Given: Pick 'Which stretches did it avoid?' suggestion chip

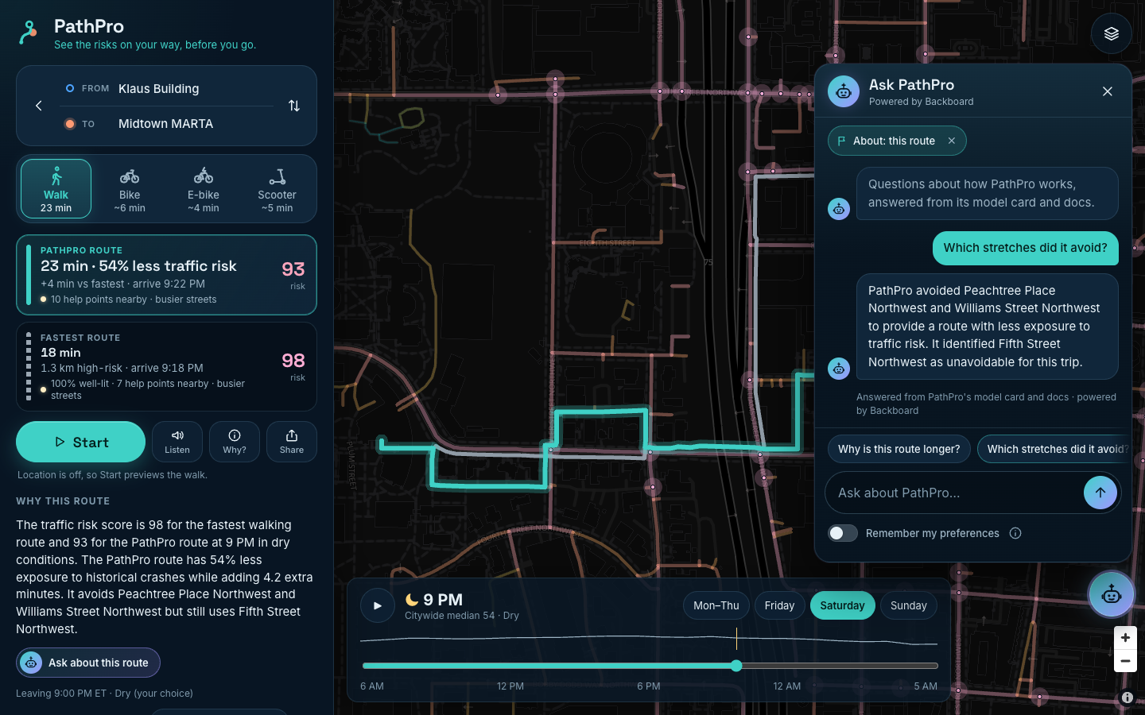Looking at the screenshot, I should [x=1054, y=449].
